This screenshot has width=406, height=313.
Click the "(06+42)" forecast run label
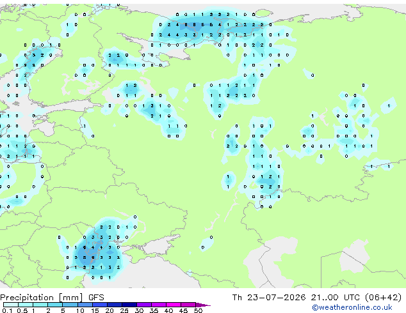coord(383,298)
